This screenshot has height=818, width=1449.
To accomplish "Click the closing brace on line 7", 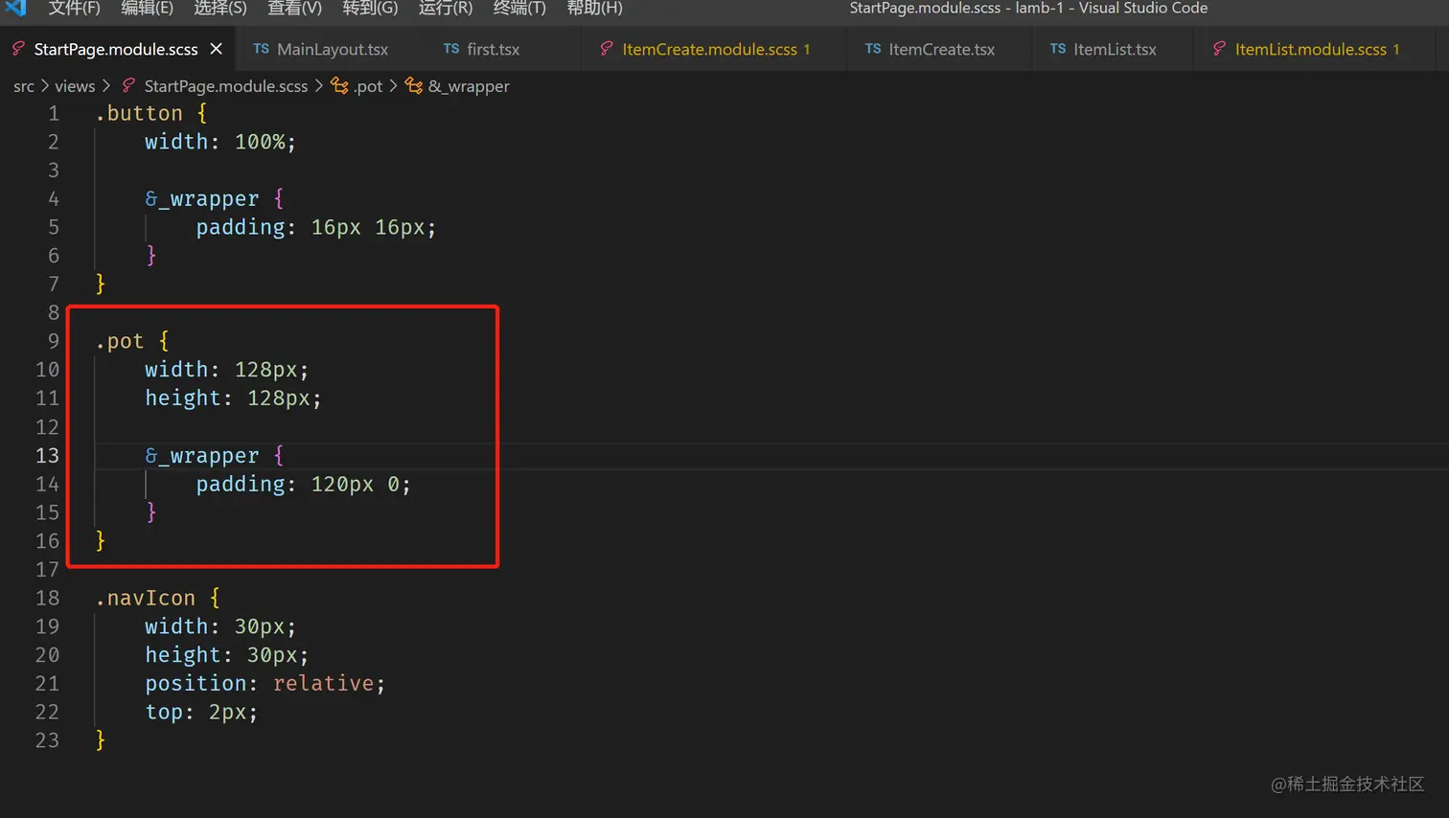I will pyautogui.click(x=101, y=284).
